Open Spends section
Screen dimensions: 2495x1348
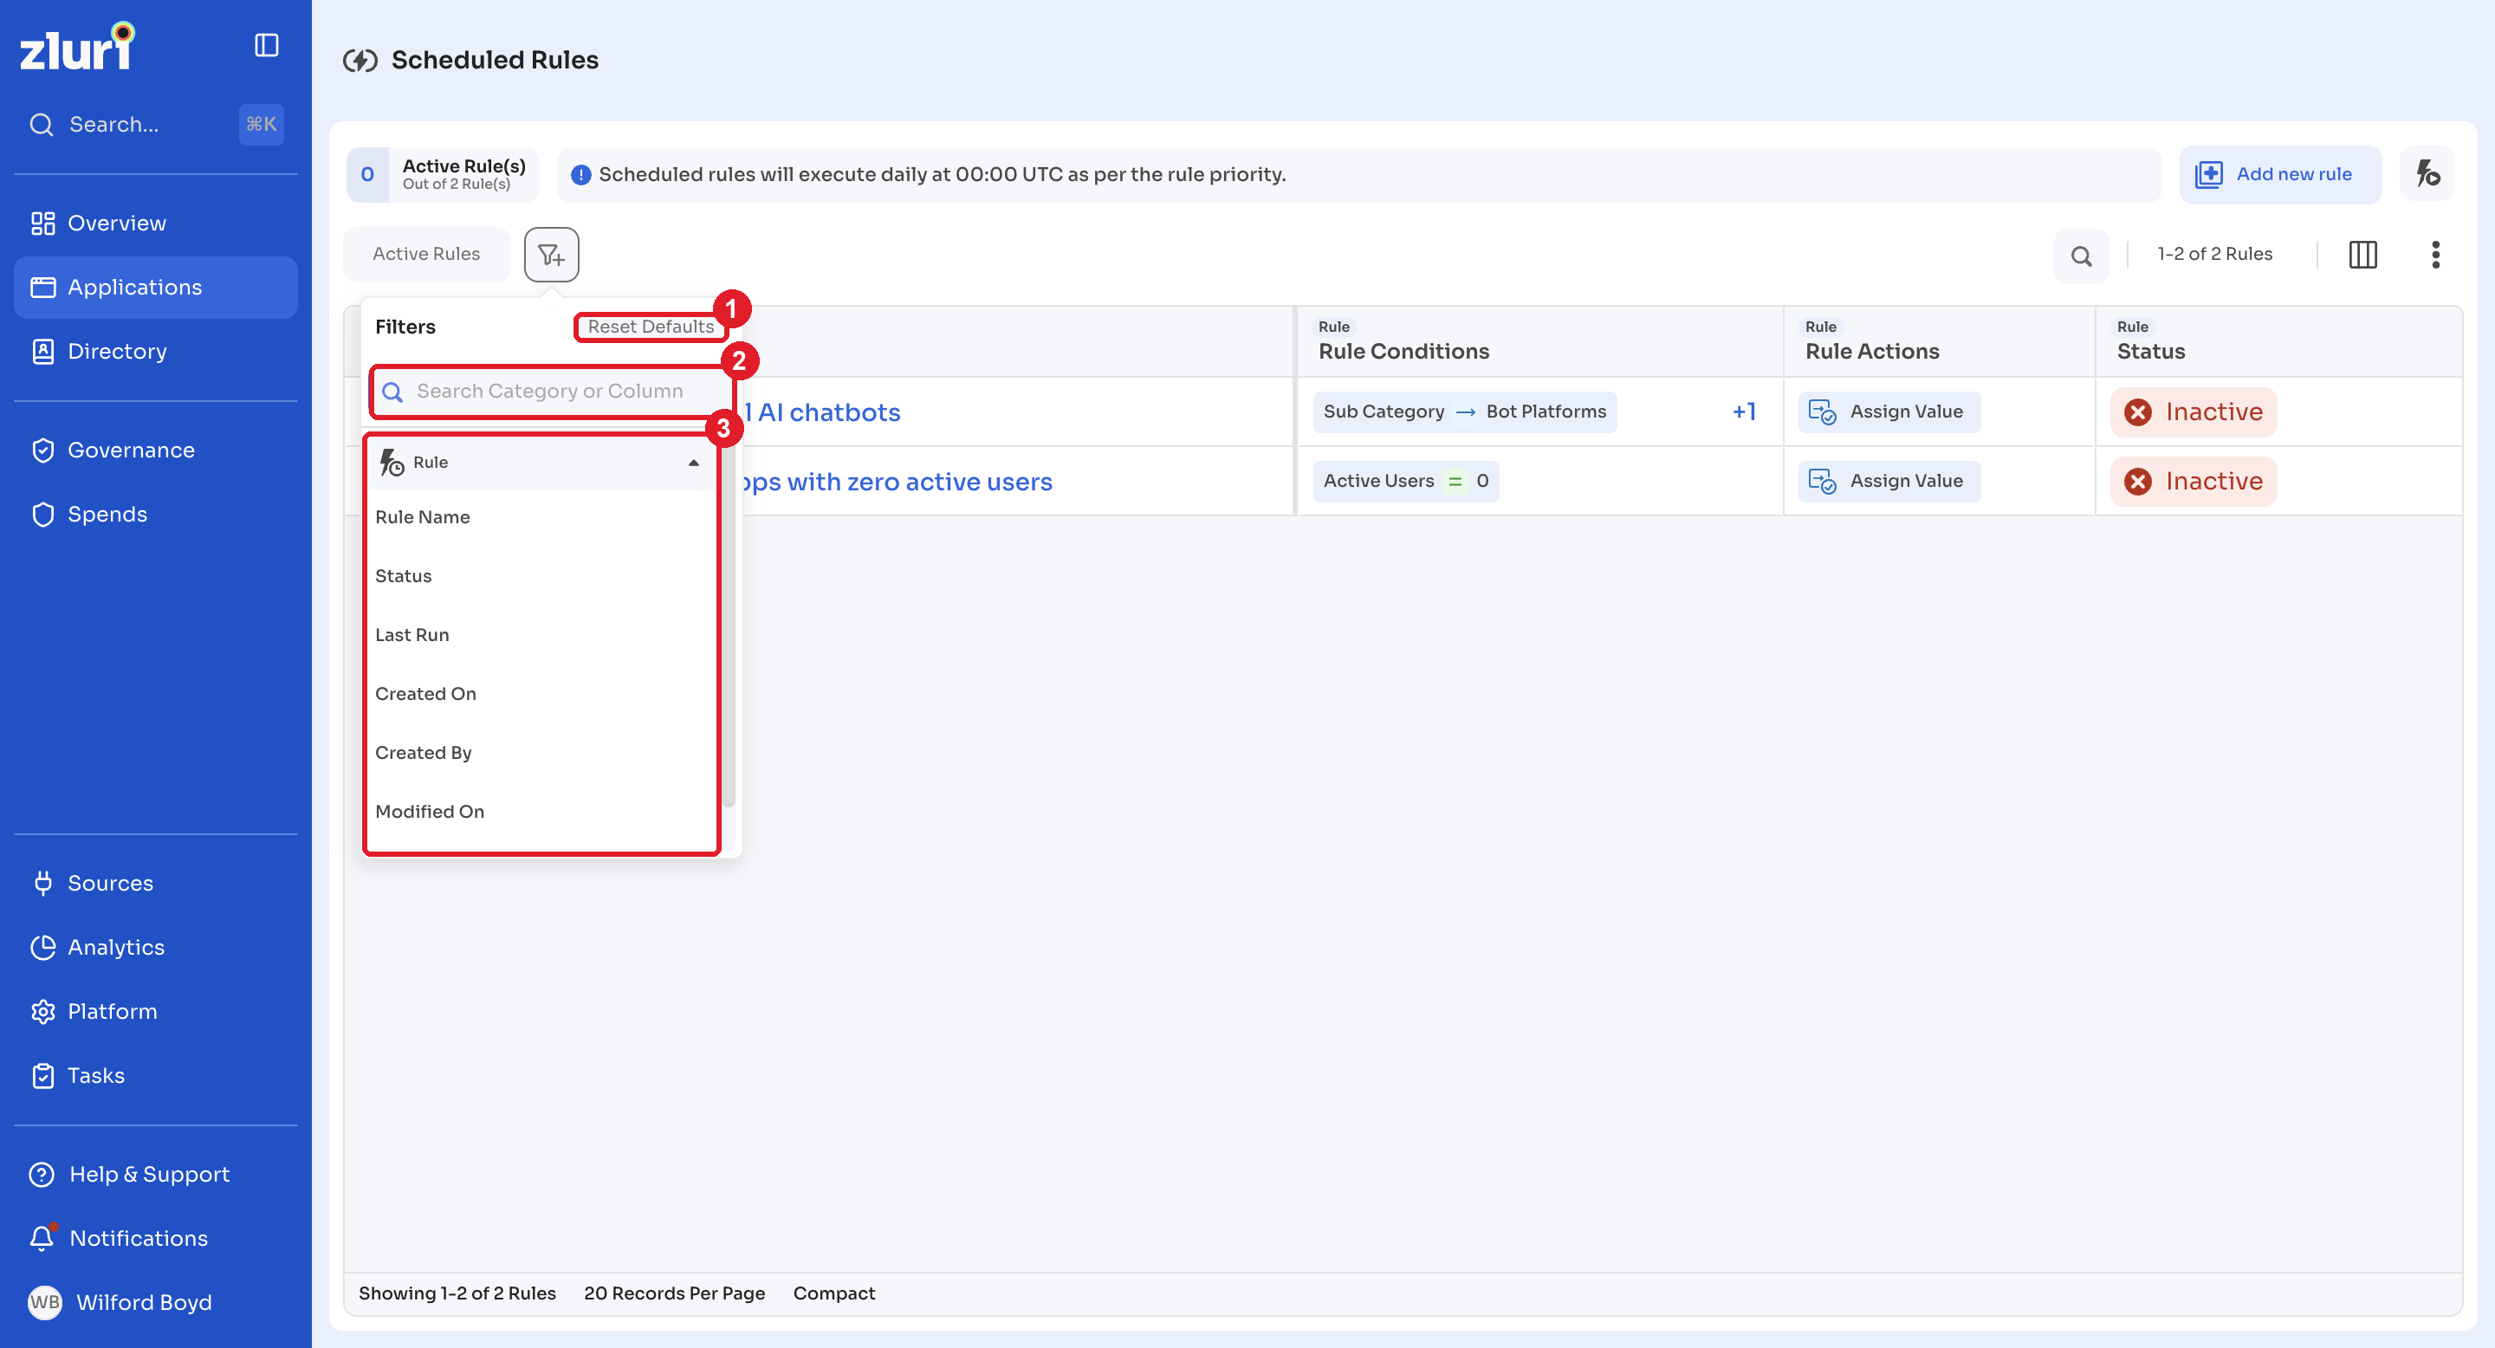[x=156, y=515]
